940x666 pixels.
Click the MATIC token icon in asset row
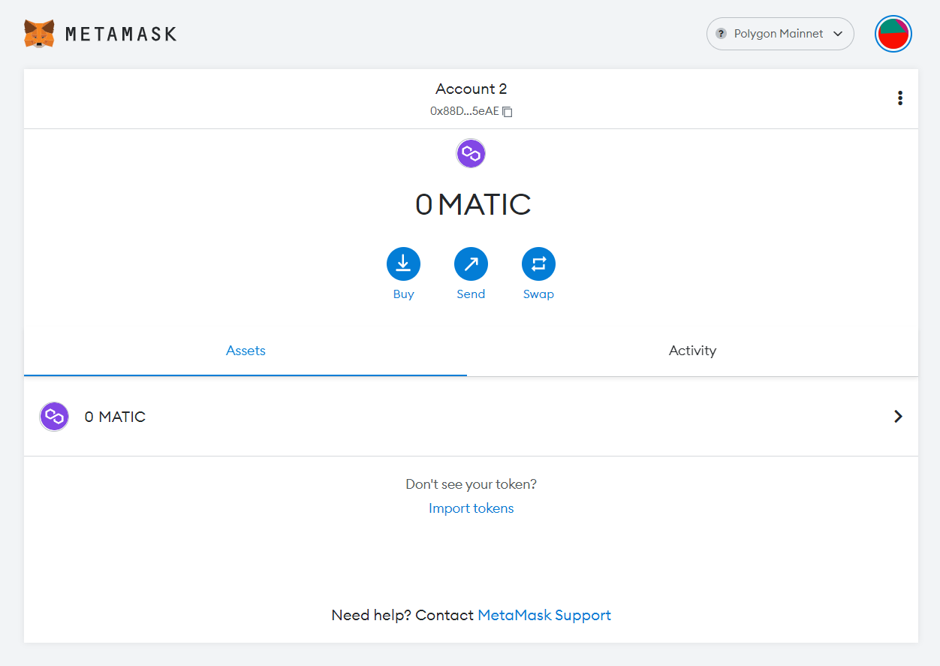coord(54,417)
